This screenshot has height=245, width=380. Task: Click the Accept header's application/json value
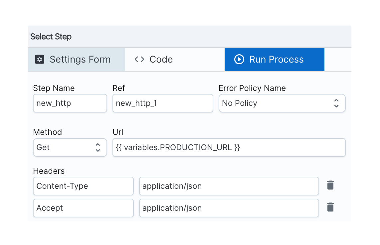click(x=229, y=208)
